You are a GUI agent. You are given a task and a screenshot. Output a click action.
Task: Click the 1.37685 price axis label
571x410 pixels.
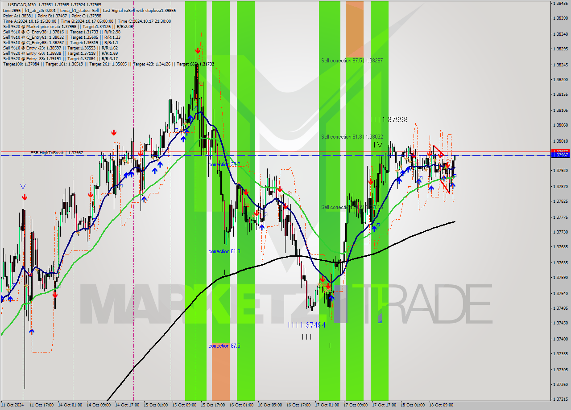click(x=560, y=246)
